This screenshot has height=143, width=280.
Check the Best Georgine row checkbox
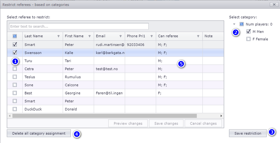click(15, 93)
